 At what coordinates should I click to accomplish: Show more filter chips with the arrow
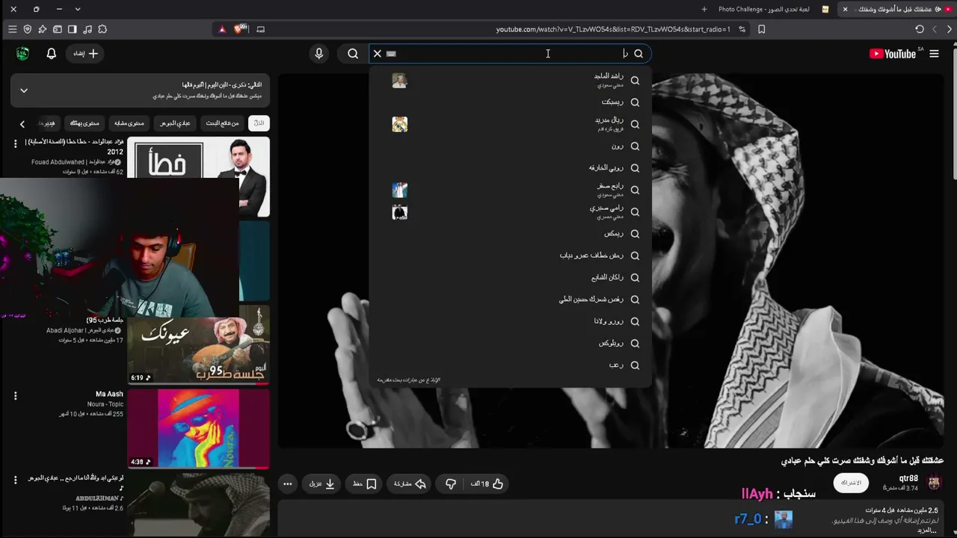22,124
